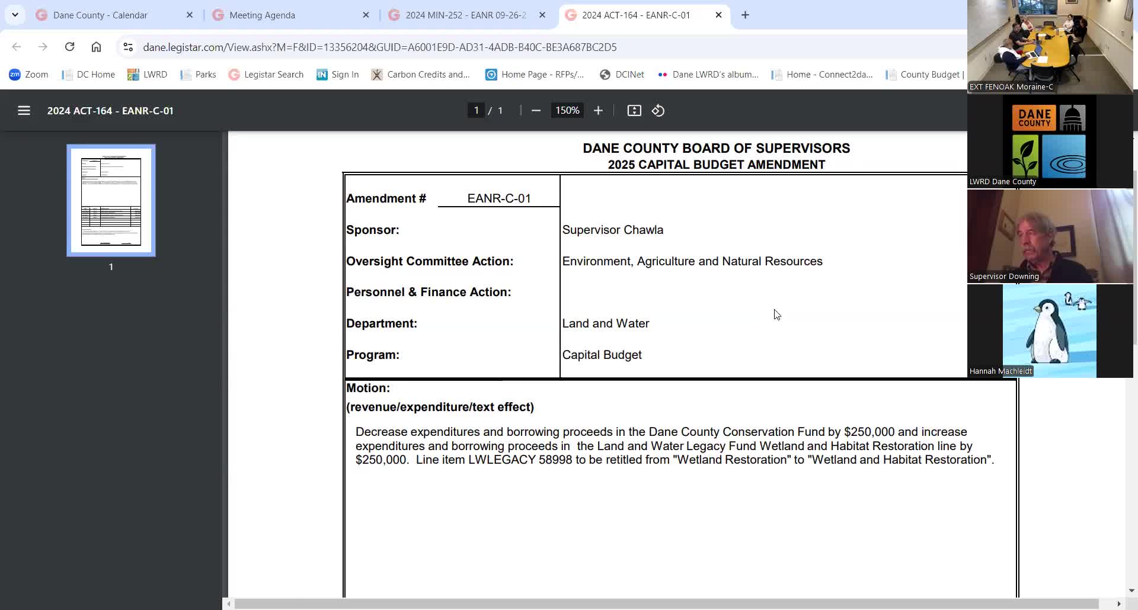1138x610 pixels.
Task: Open the Carbon Credits bookmark
Action: [x=421, y=75]
